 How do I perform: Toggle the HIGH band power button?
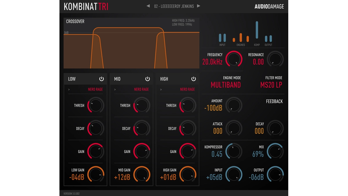click(194, 79)
